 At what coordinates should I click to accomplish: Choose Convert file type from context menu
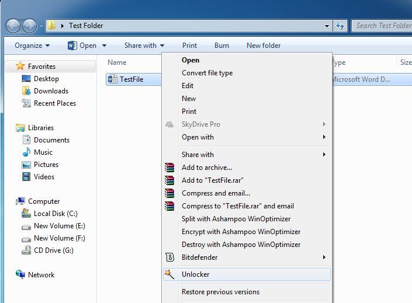[207, 73]
